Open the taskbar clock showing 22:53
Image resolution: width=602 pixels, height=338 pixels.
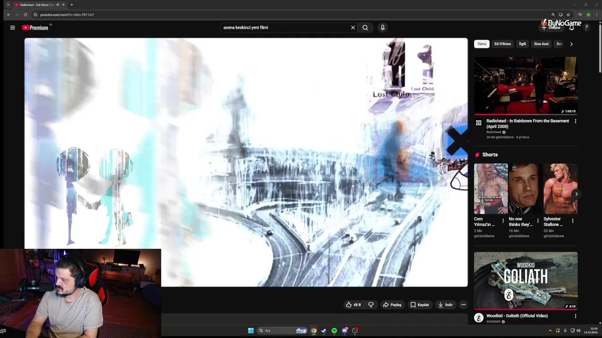coord(590,330)
